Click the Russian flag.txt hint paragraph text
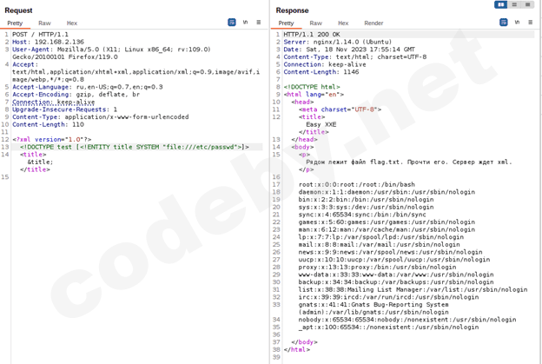542x364 pixels. [409, 162]
